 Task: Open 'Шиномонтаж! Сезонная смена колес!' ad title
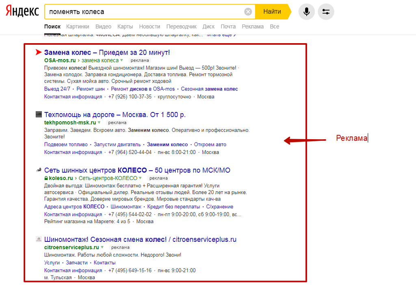tap(140, 239)
